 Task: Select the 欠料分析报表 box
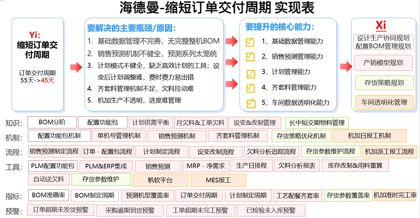point(297,166)
